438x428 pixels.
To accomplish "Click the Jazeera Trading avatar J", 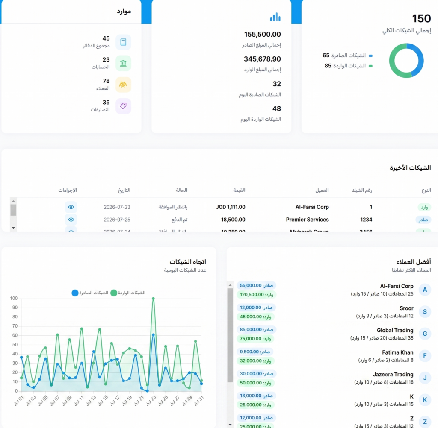I will [425, 378].
